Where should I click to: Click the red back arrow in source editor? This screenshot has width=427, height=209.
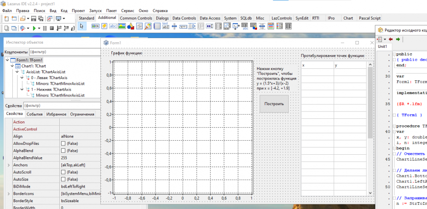[390, 39]
